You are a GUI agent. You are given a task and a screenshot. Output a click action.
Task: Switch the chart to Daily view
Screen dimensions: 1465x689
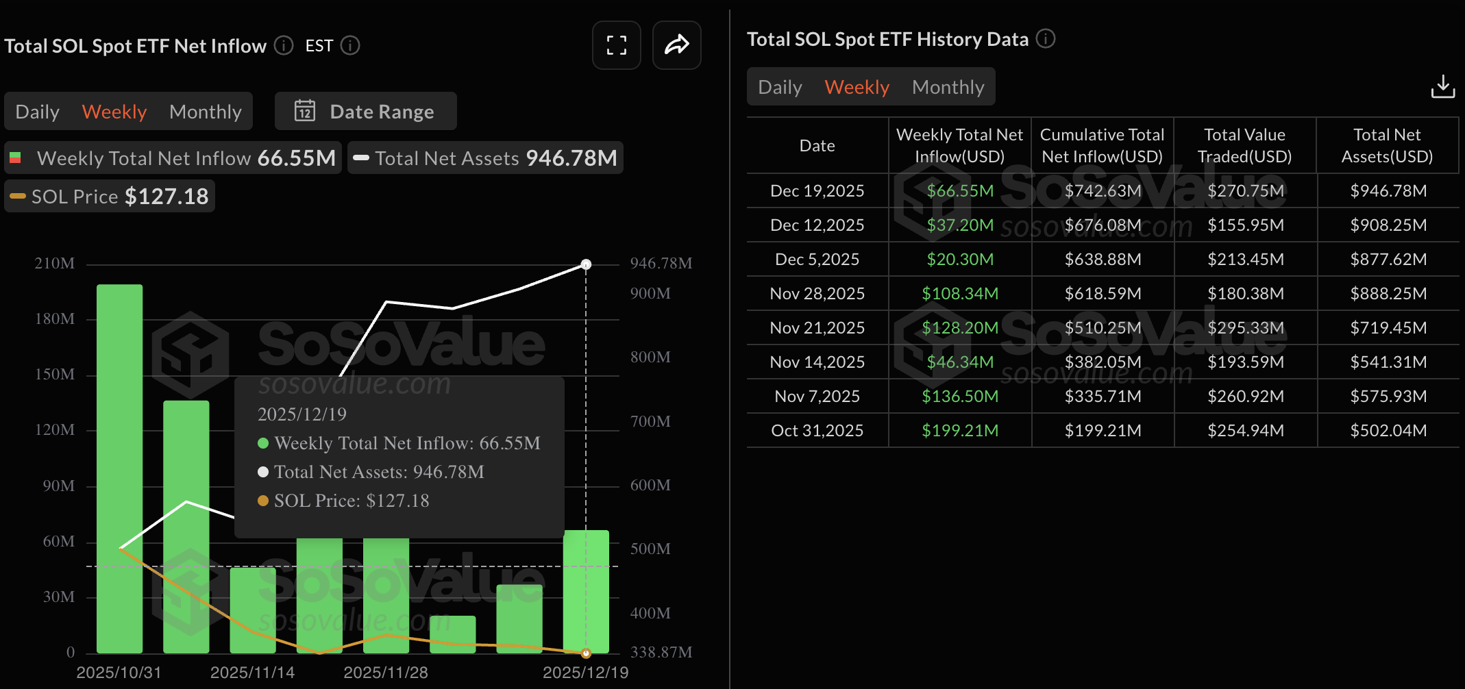pyautogui.click(x=37, y=111)
